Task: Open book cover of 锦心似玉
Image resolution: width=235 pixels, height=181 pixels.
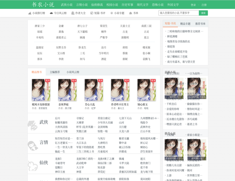Action: [x=146, y=90]
